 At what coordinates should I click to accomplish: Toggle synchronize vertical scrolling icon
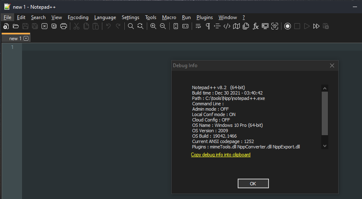pyautogui.click(x=176, y=26)
